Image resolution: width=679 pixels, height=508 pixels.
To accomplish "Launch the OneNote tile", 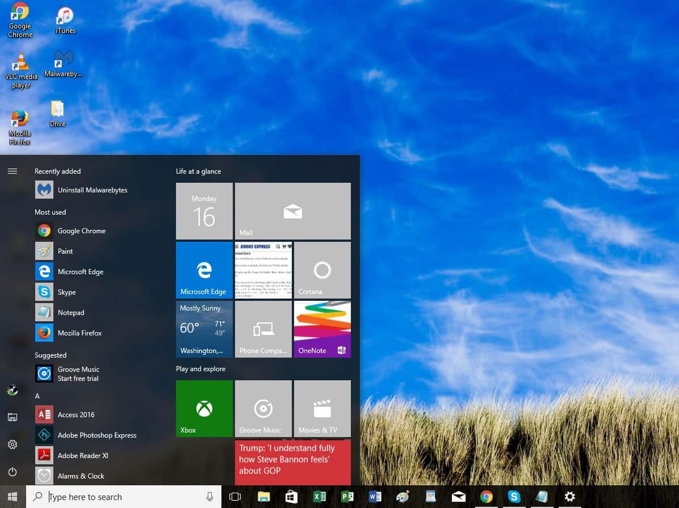I will click(322, 329).
